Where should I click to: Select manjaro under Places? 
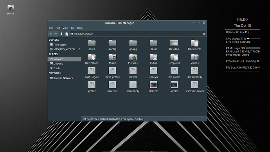click(64, 59)
